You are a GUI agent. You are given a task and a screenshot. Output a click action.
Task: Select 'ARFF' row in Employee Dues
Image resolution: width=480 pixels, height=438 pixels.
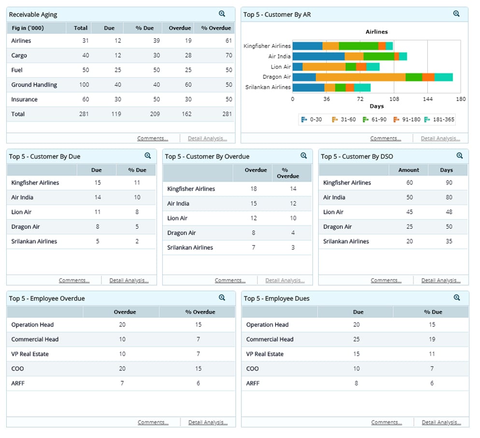click(355, 383)
